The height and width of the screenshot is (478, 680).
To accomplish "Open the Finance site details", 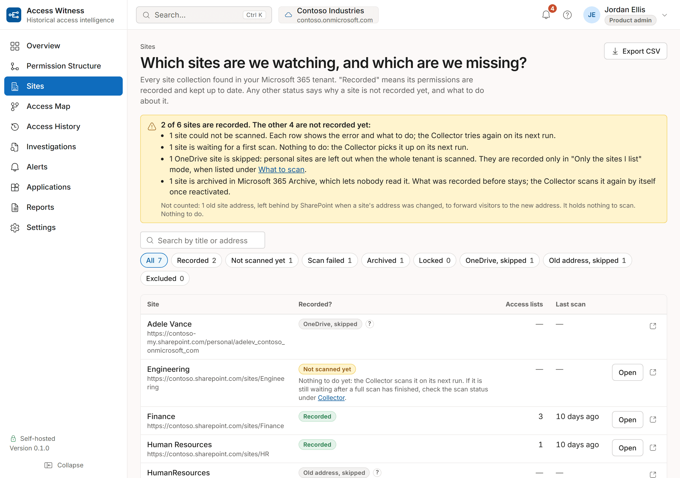I will coord(627,420).
